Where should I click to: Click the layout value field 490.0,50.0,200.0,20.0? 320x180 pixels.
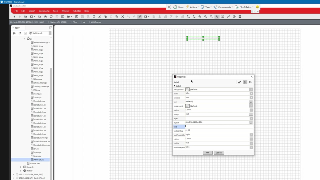point(217,122)
